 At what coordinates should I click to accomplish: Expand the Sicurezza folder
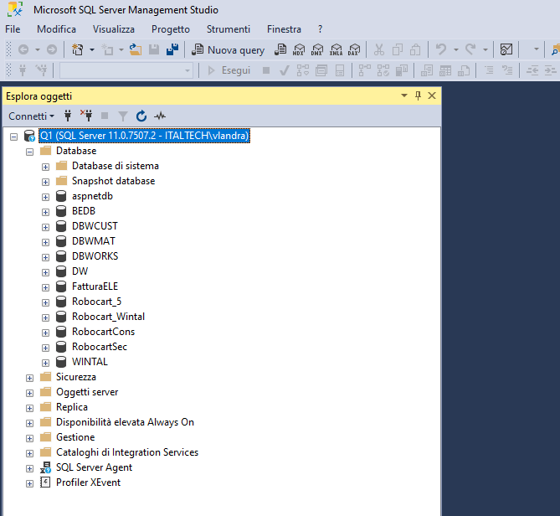[x=29, y=378]
